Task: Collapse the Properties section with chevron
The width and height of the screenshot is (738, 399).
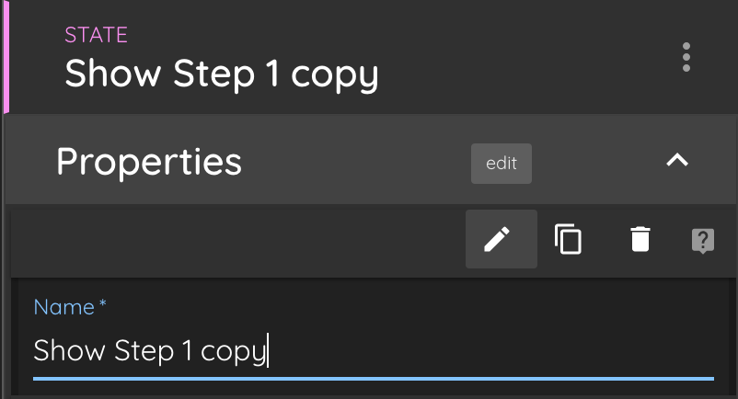Action: pos(677,161)
